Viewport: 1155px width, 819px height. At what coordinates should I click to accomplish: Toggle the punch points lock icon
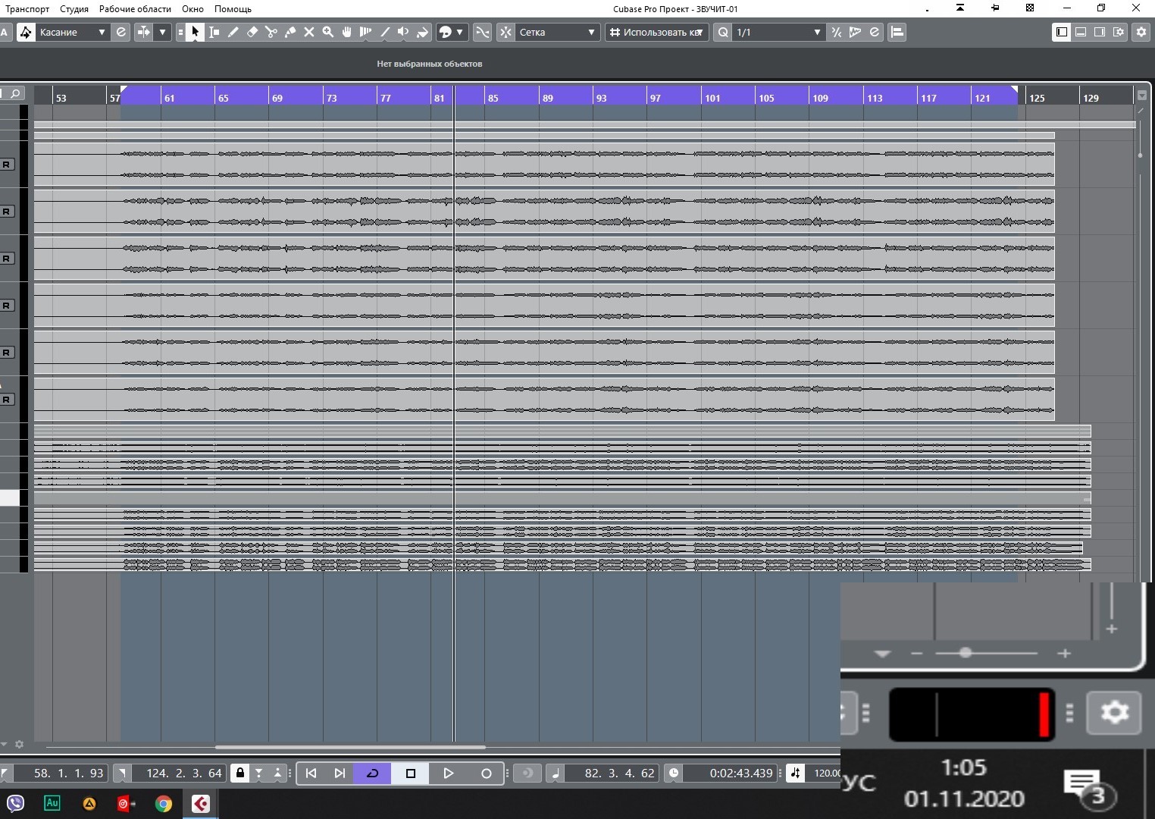coord(240,773)
